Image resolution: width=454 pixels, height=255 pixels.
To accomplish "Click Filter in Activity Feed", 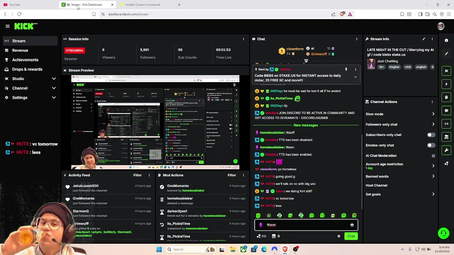I will coord(137,175).
